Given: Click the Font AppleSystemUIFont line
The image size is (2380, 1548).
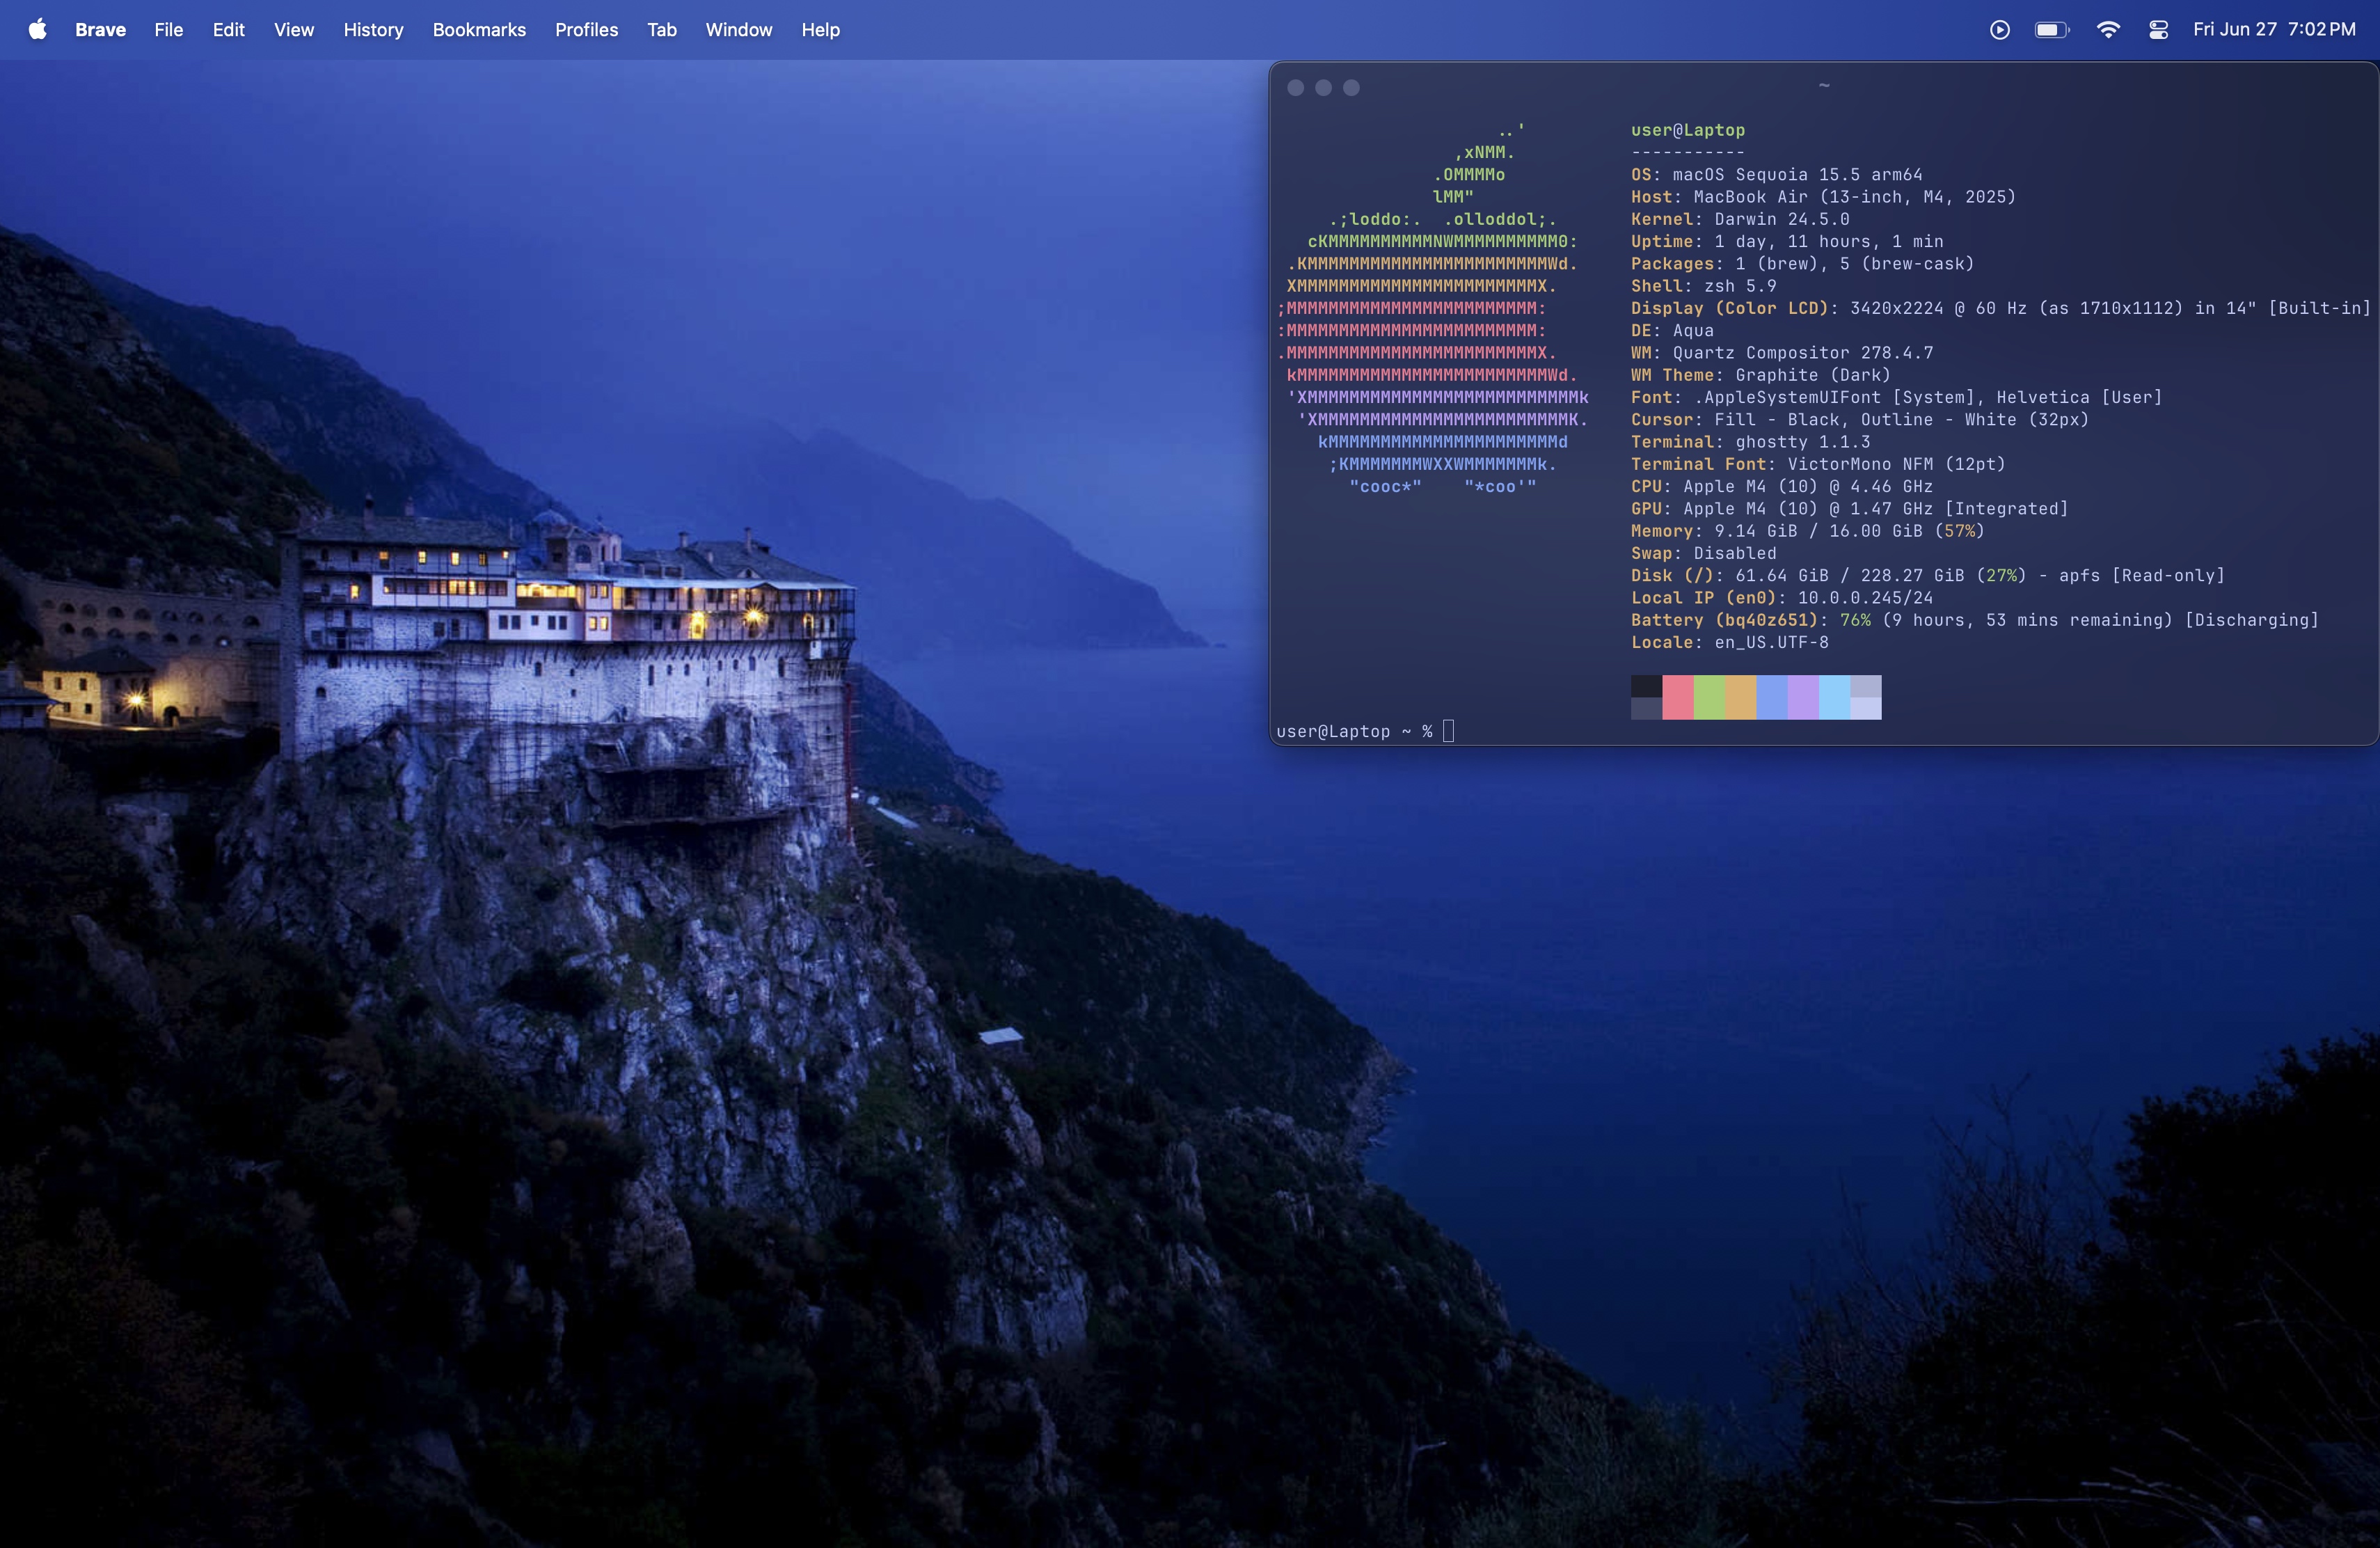Looking at the screenshot, I should [x=1896, y=397].
